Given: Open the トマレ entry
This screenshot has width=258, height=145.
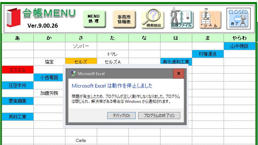Looking at the screenshot, I should coord(112,54).
